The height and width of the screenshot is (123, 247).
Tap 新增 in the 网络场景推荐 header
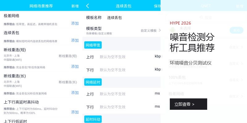tap(75, 6)
